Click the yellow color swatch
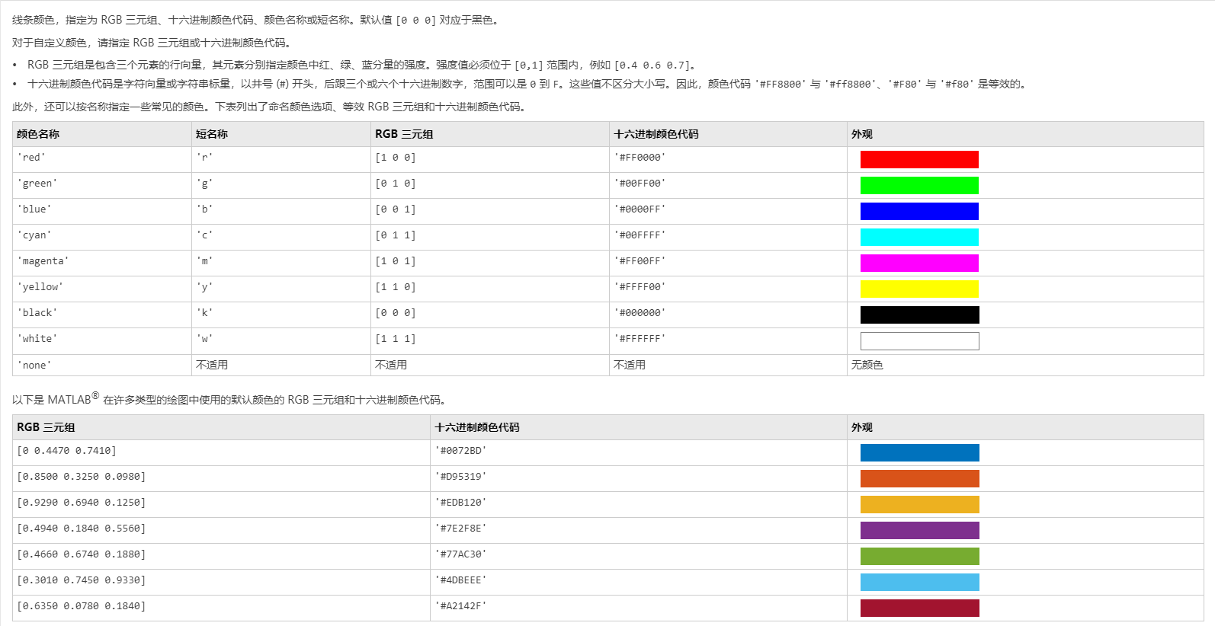This screenshot has width=1215, height=626. point(919,289)
